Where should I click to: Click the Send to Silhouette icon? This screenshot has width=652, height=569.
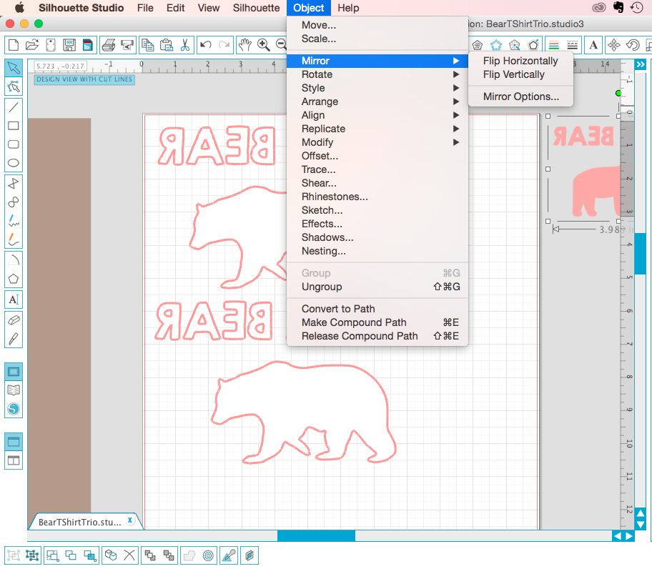(x=127, y=45)
